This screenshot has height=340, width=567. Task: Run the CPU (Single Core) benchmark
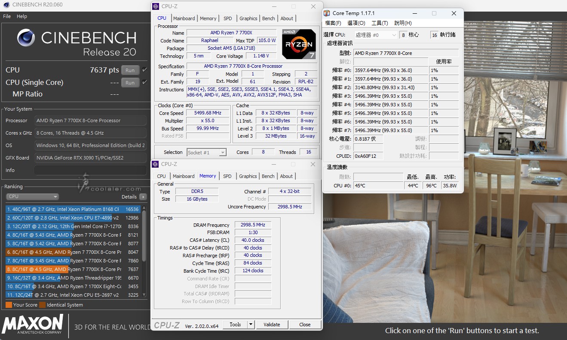(130, 82)
